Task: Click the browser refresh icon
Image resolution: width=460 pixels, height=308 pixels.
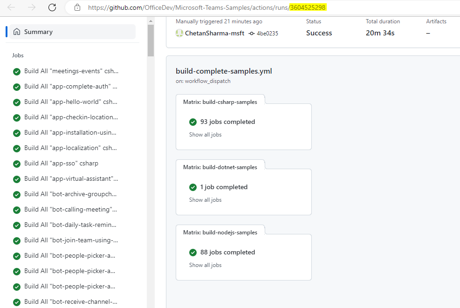Action: tap(52, 7)
